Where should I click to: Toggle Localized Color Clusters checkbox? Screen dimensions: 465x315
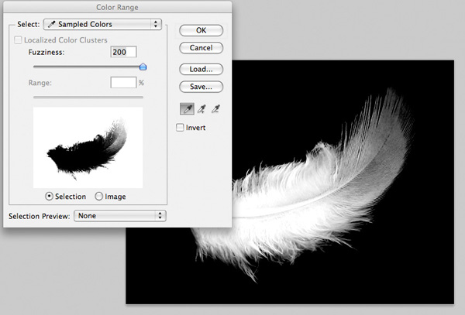tap(18, 39)
